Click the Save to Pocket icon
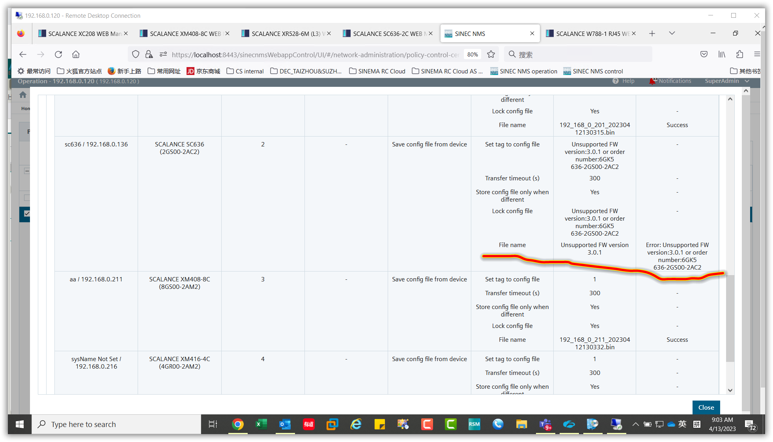Screen dimensions: 773x442 tap(704, 54)
